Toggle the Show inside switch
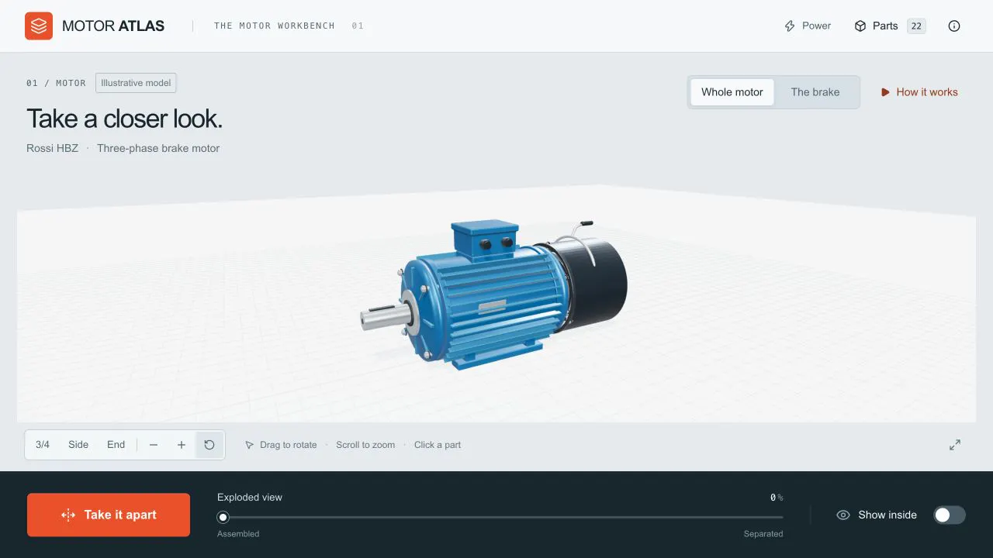Viewport: 993px width, 558px height. click(x=950, y=515)
